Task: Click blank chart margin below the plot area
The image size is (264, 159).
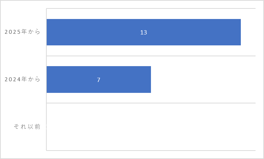Action: pyautogui.click(x=151, y=154)
